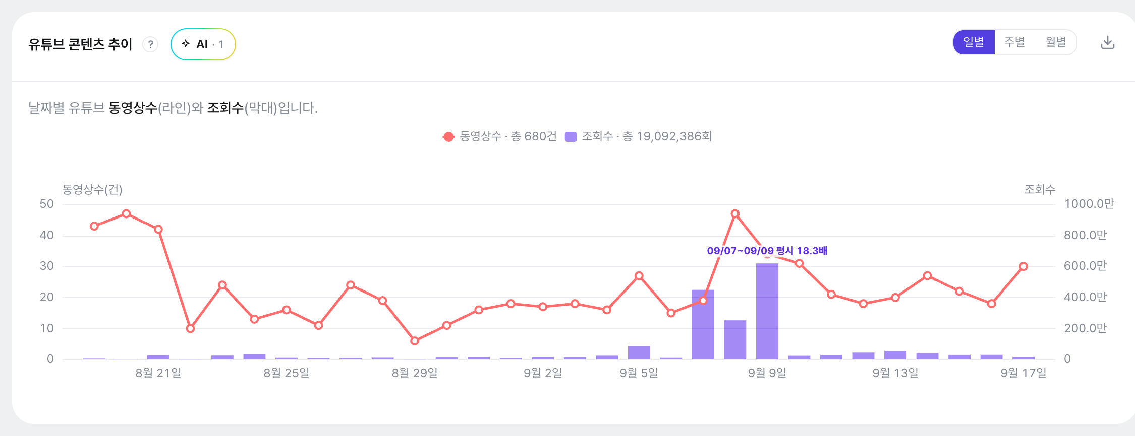Image resolution: width=1135 pixels, height=436 pixels.
Task: Switch to the 월별 monthly view
Action: click(x=1056, y=42)
